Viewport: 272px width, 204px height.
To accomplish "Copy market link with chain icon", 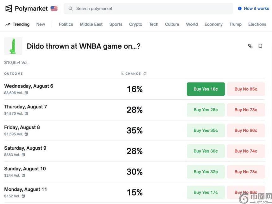I will pyautogui.click(x=250, y=46).
